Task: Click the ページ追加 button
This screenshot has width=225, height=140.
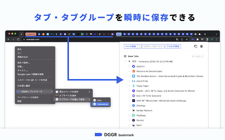Action: (x=130, y=47)
